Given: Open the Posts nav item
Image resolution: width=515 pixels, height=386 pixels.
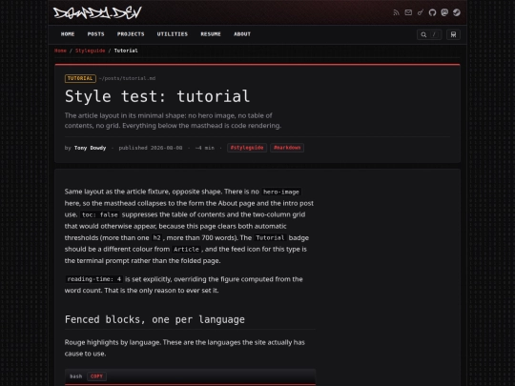Looking at the screenshot, I should click(96, 34).
